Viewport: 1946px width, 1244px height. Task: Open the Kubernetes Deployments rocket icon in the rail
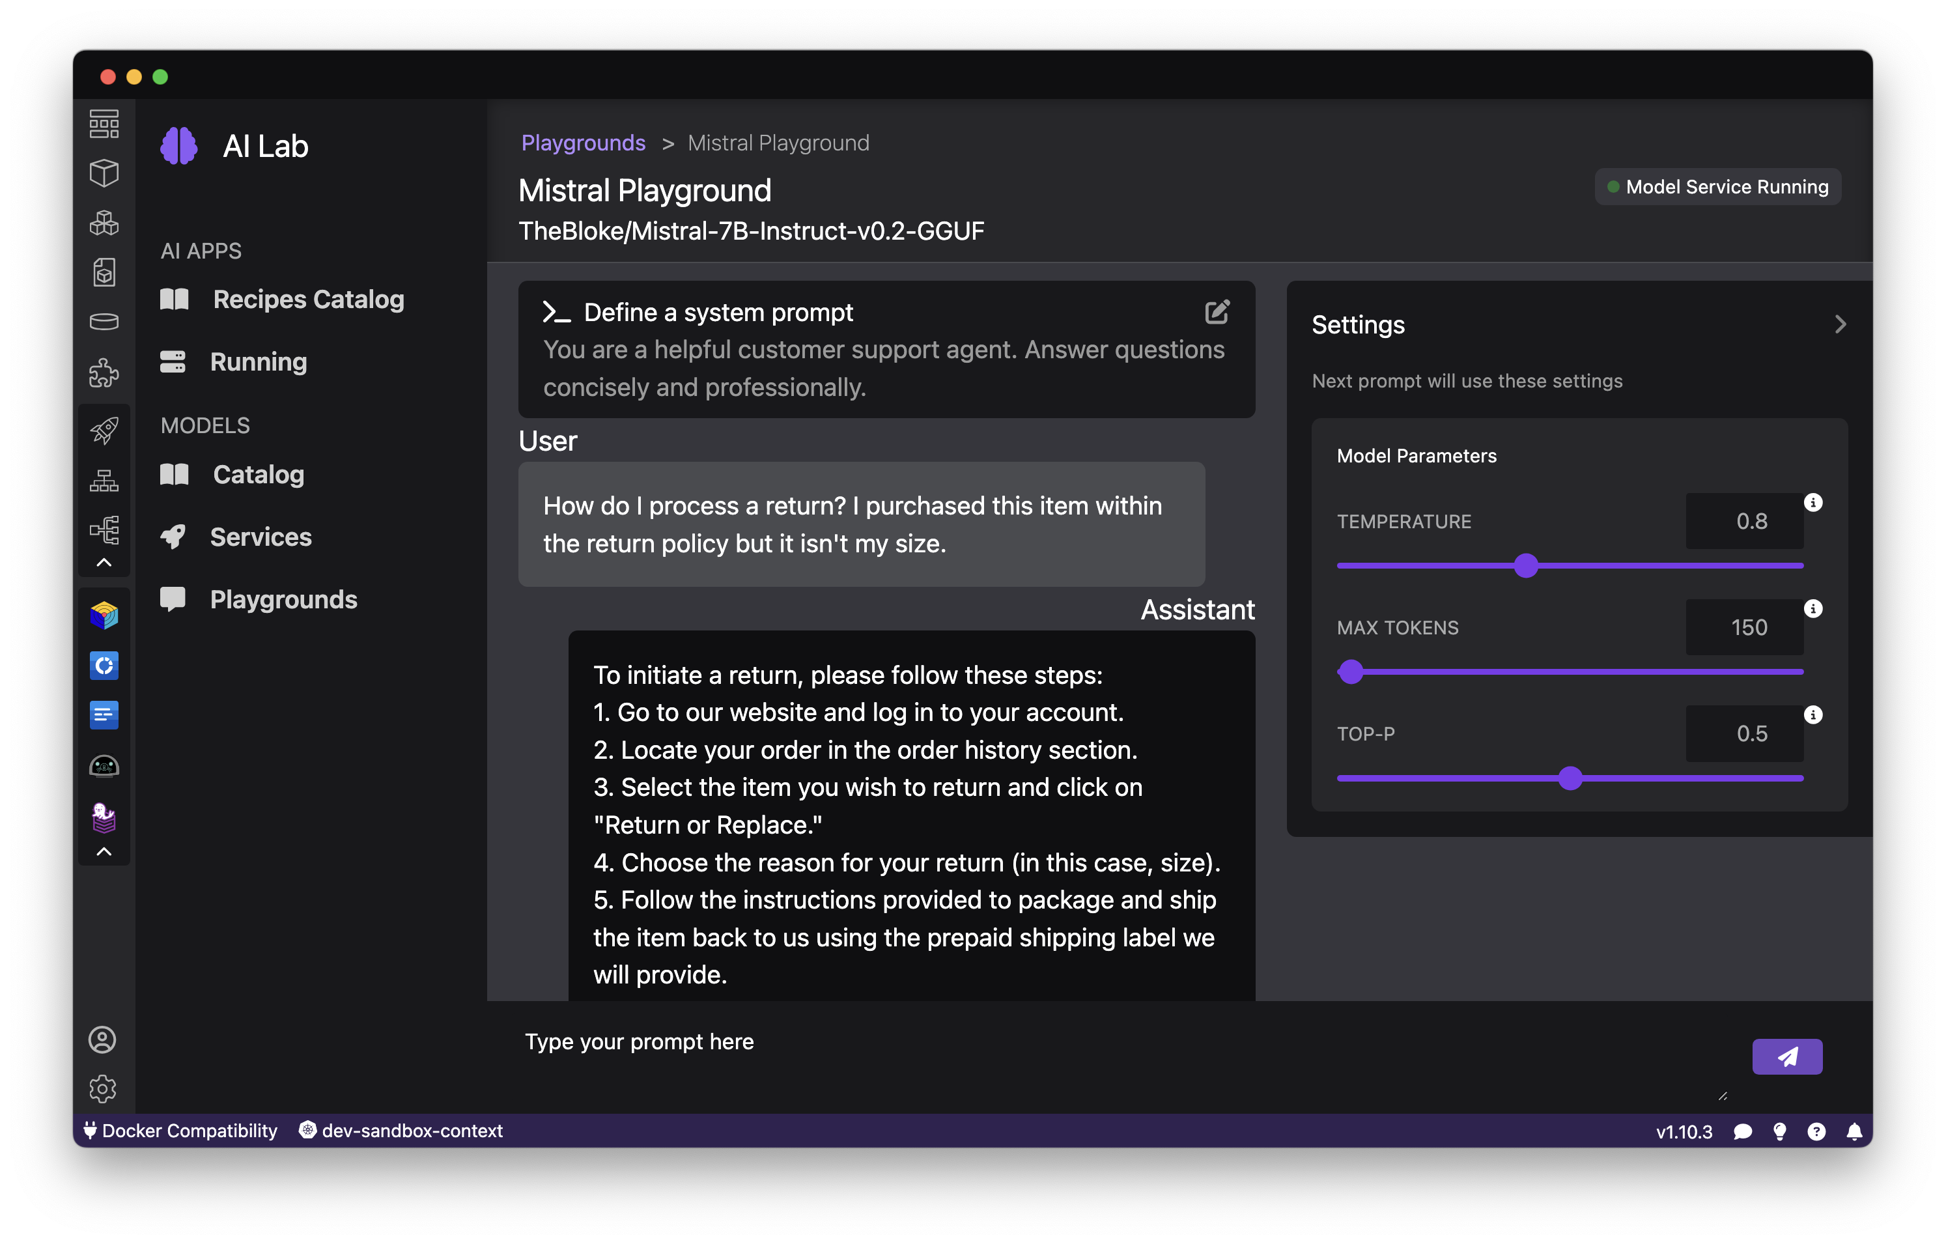tap(104, 430)
